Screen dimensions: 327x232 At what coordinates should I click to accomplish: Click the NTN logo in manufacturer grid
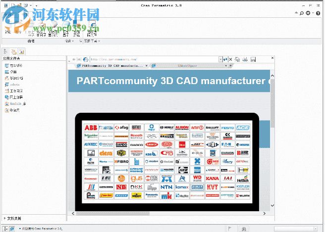tap(166, 187)
